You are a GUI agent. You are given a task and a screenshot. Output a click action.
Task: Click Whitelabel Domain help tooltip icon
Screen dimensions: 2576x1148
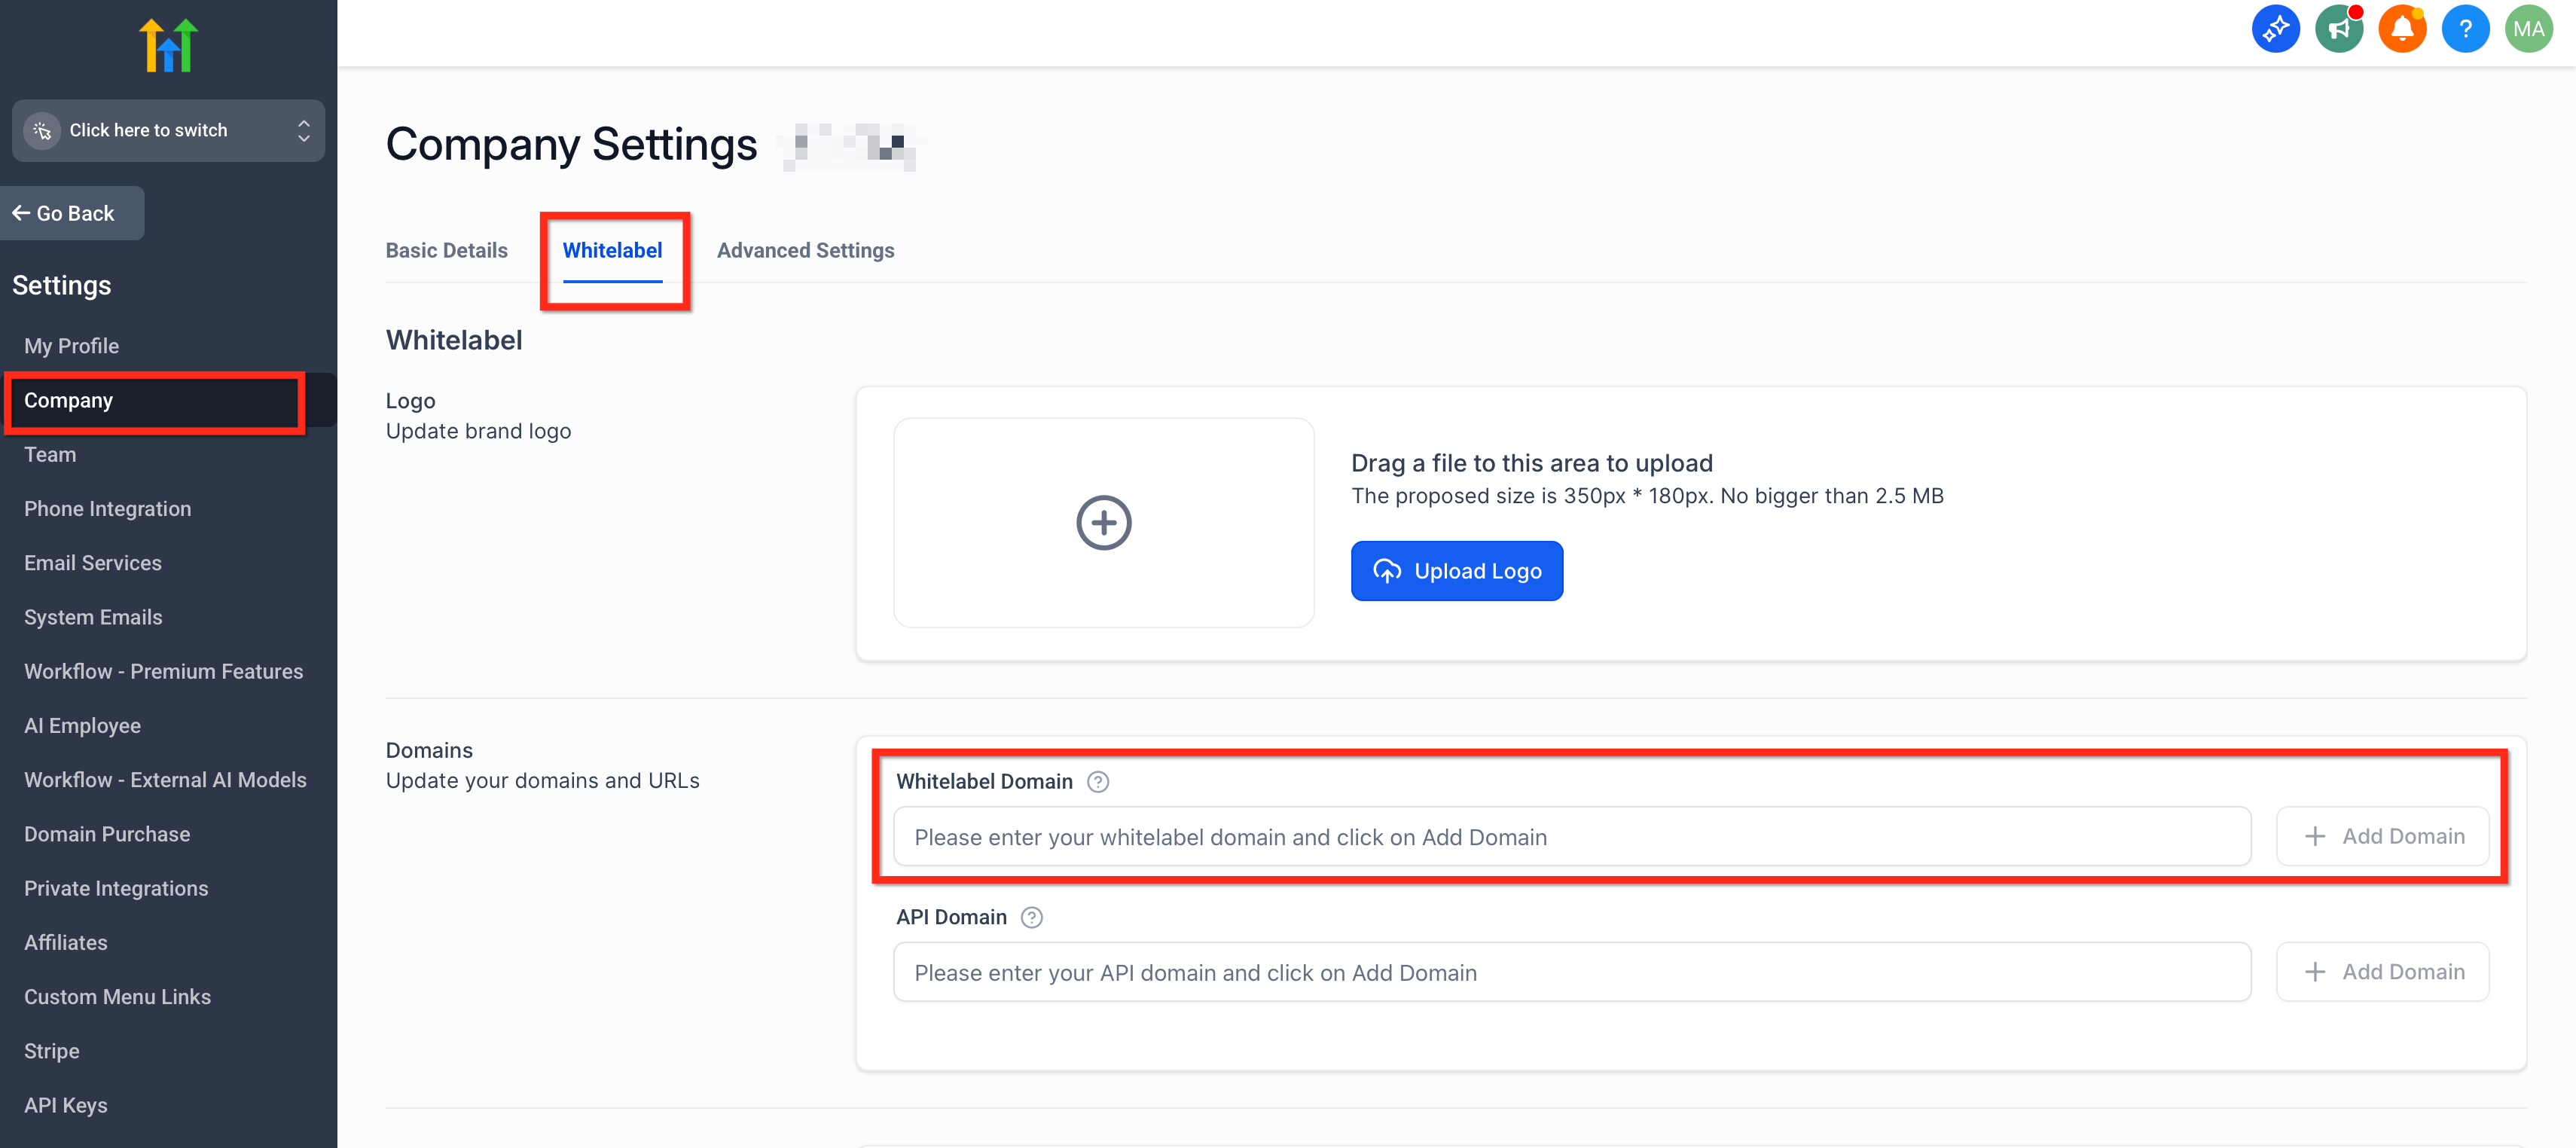click(x=1098, y=782)
